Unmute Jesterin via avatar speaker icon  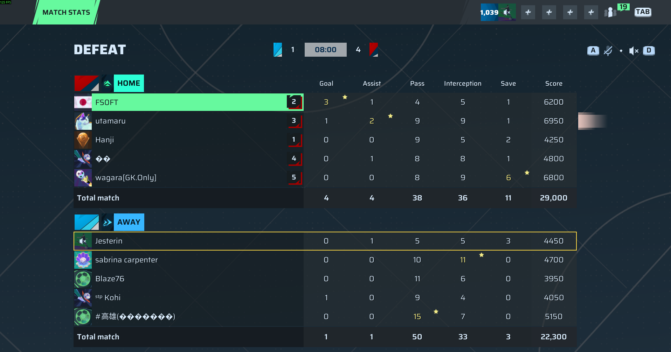[x=83, y=241]
